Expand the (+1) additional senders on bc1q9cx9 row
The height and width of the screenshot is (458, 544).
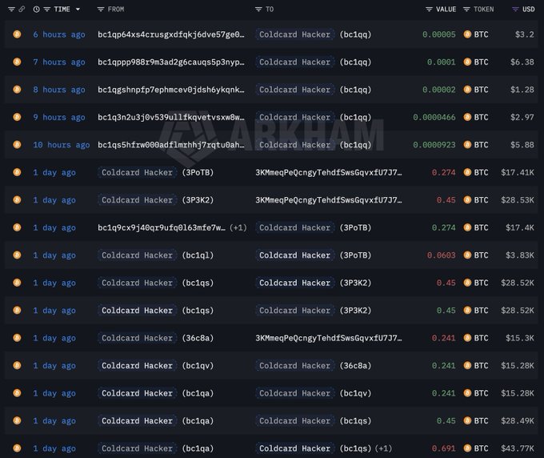(238, 227)
